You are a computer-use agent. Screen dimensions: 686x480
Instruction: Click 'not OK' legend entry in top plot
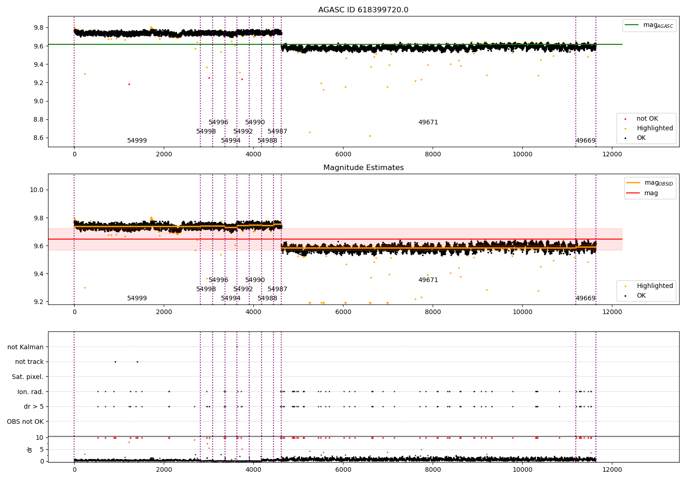coord(647,119)
